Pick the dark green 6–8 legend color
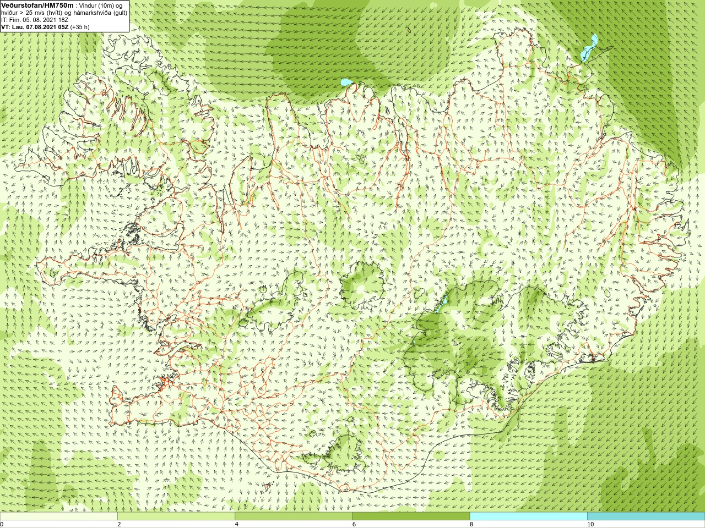 [411, 516]
